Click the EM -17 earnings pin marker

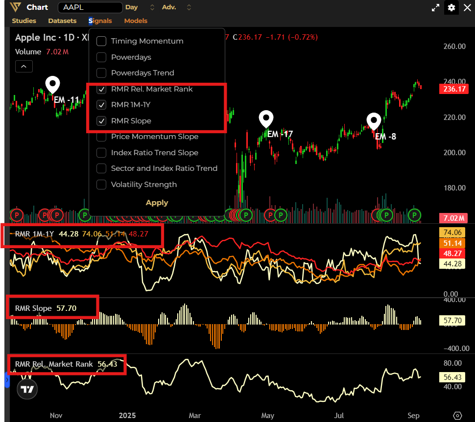pos(266,119)
